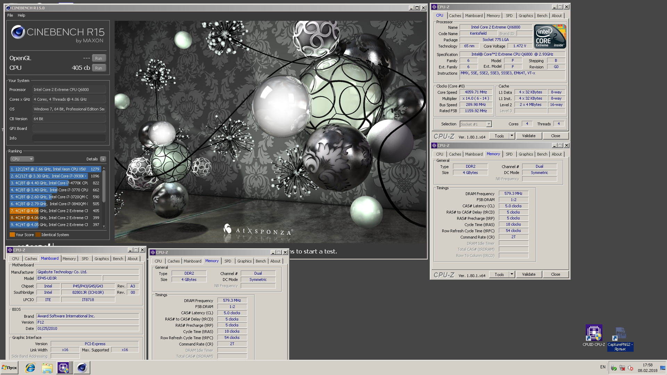This screenshot has height=375, width=667.
Task: Click the Cinebench taskbar button
Action: [82, 368]
